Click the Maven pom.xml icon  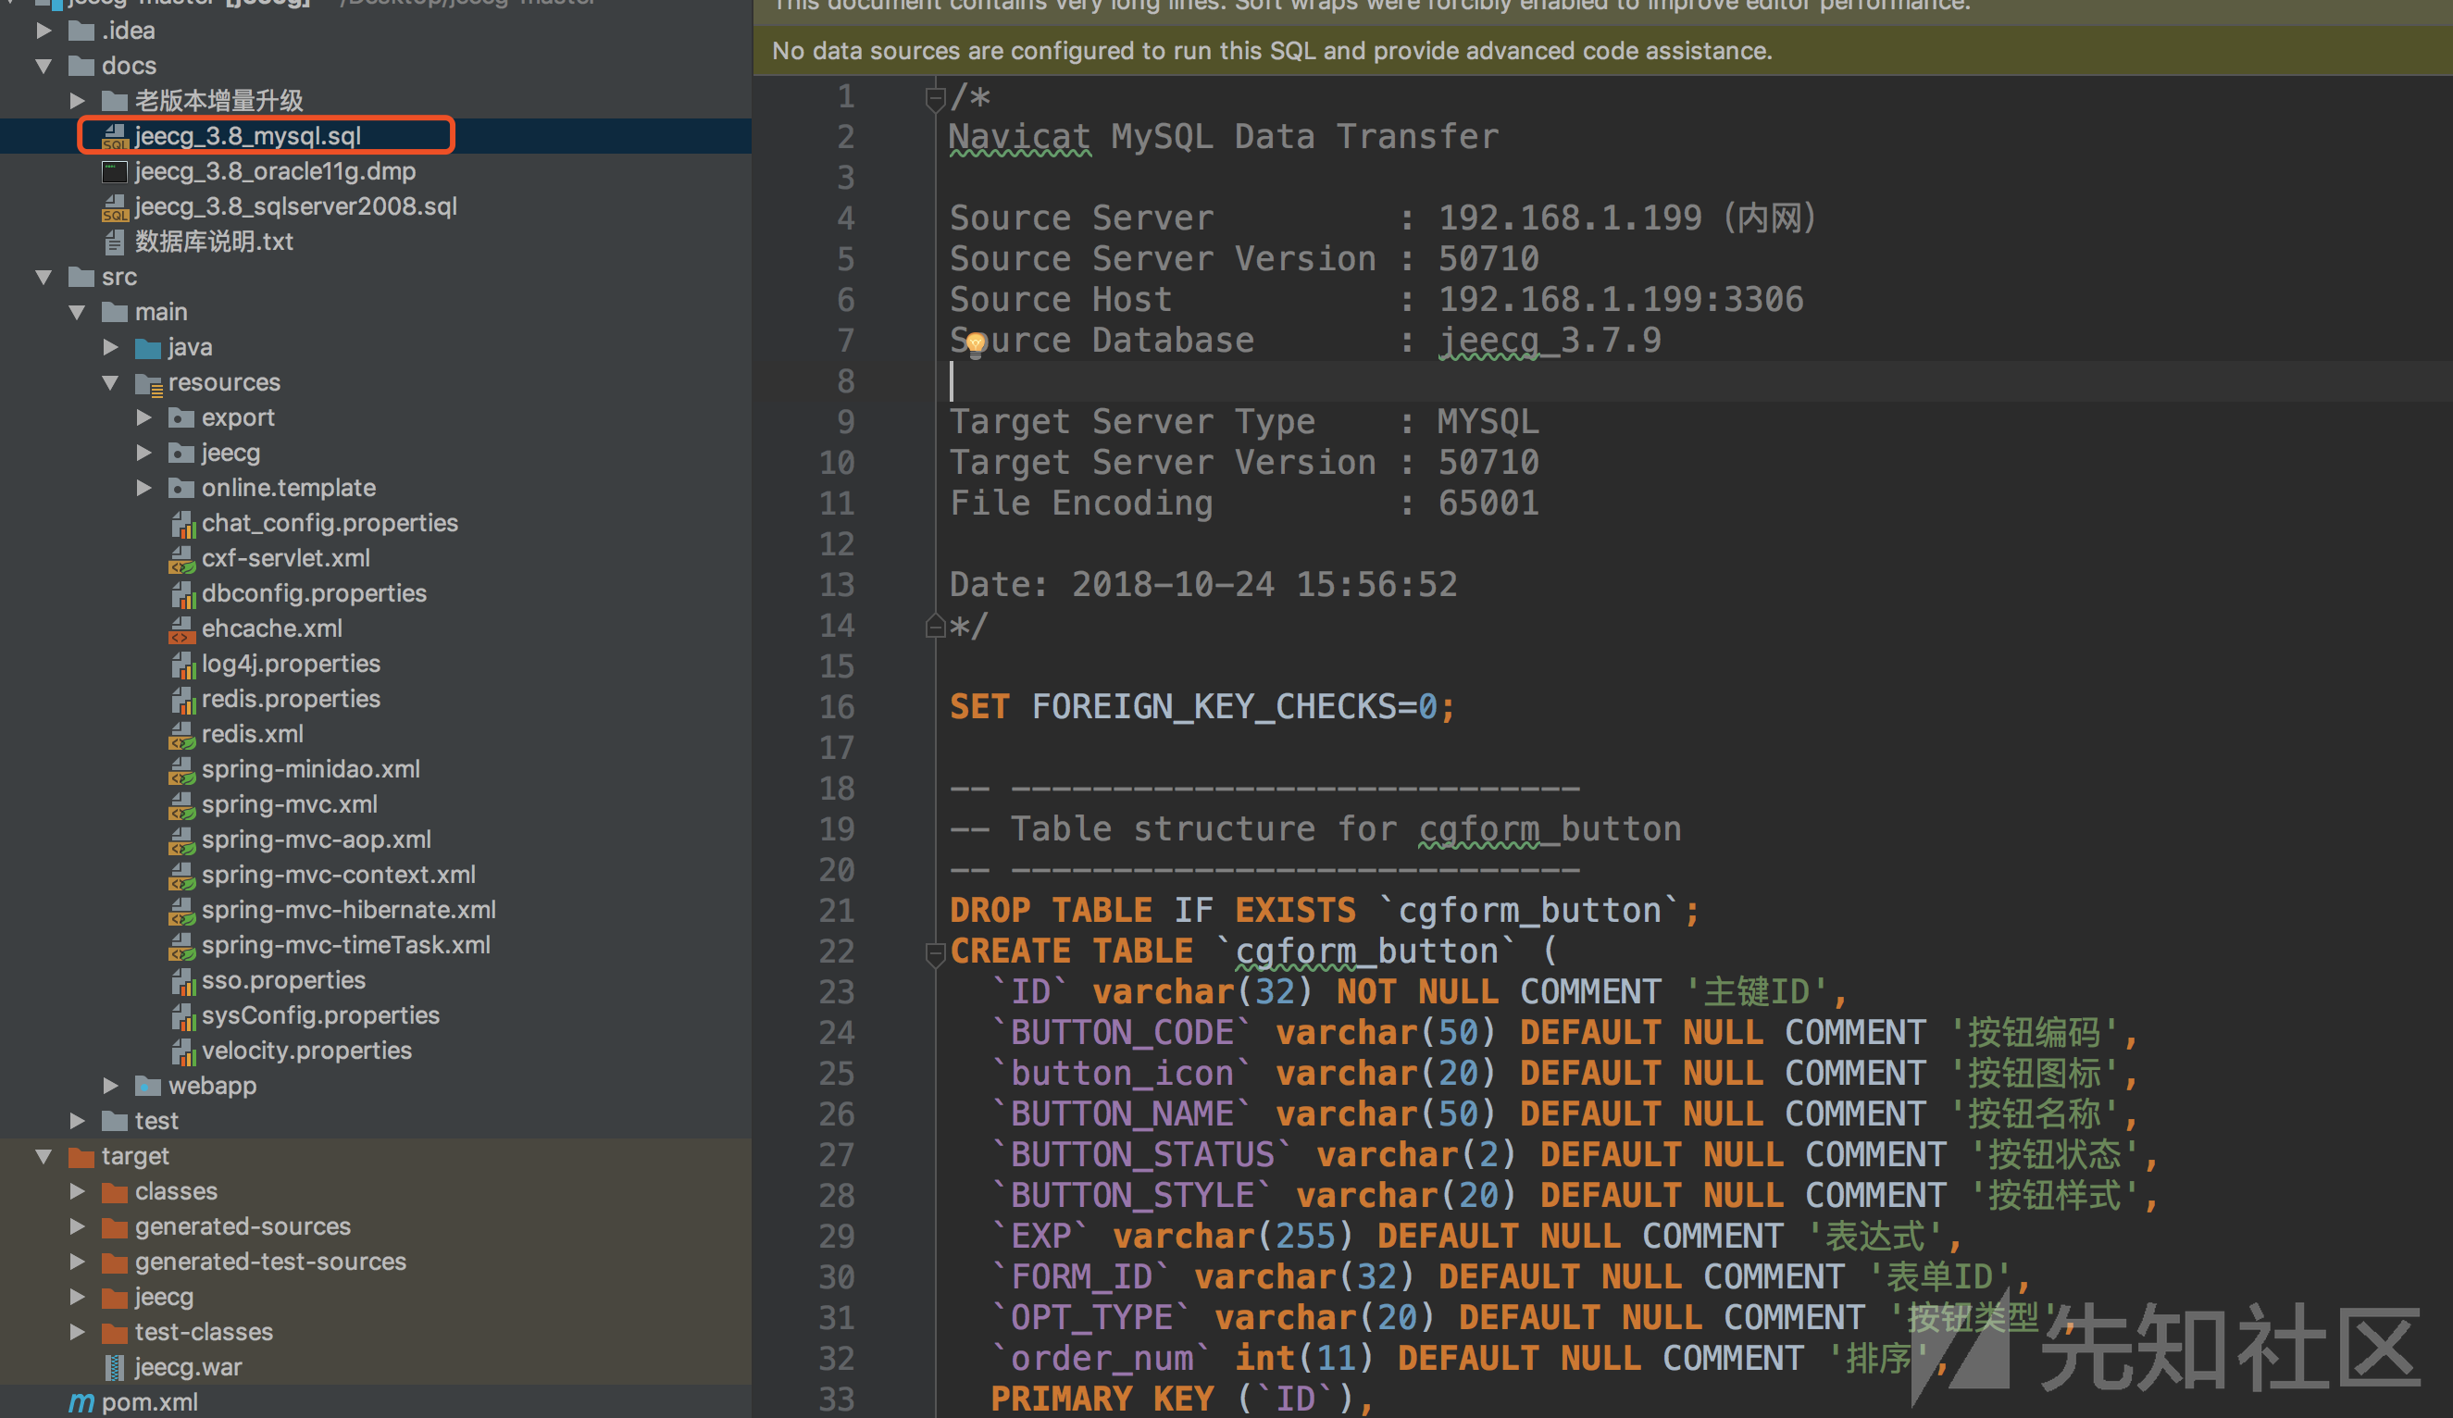[x=81, y=1401]
